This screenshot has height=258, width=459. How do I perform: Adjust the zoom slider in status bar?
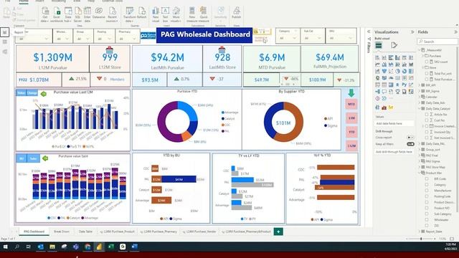pyautogui.click(x=421, y=239)
